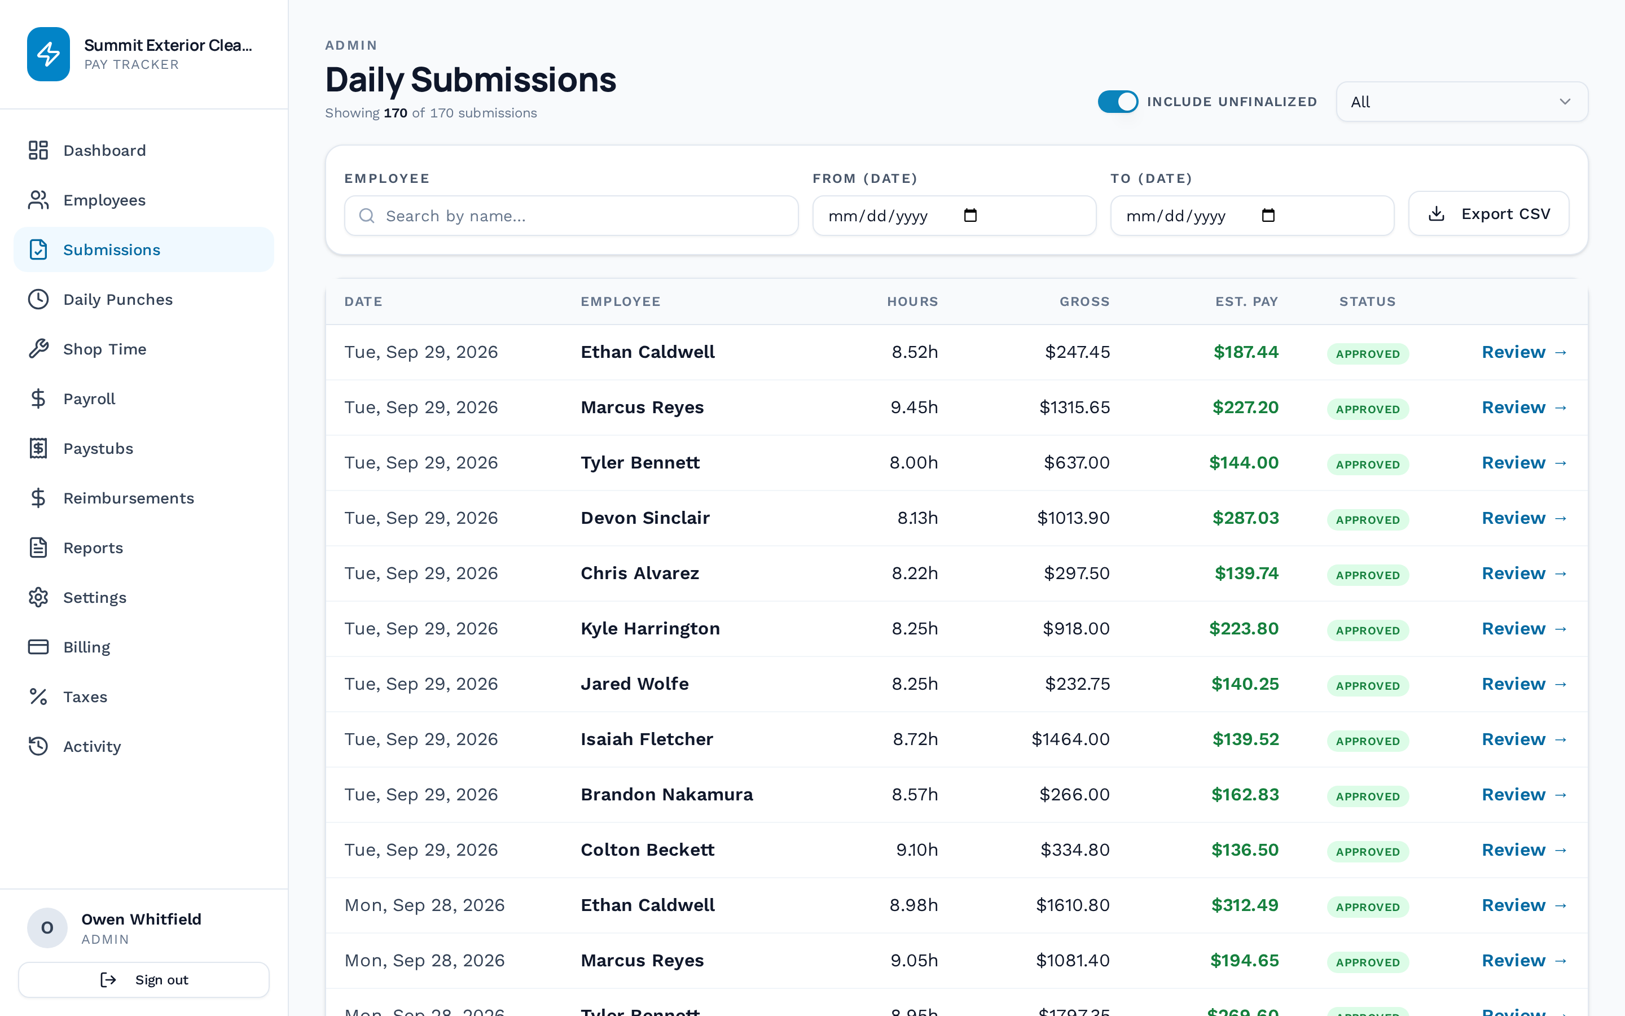1625x1016 pixels.
Task: Open Review for Colton Beckett
Action: coord(1524,849)
